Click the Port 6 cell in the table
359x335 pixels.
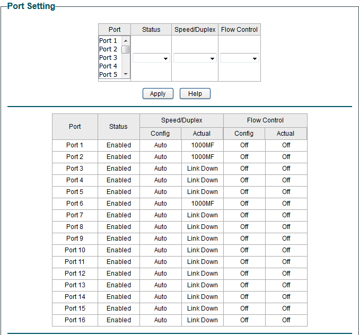[75, 204]
